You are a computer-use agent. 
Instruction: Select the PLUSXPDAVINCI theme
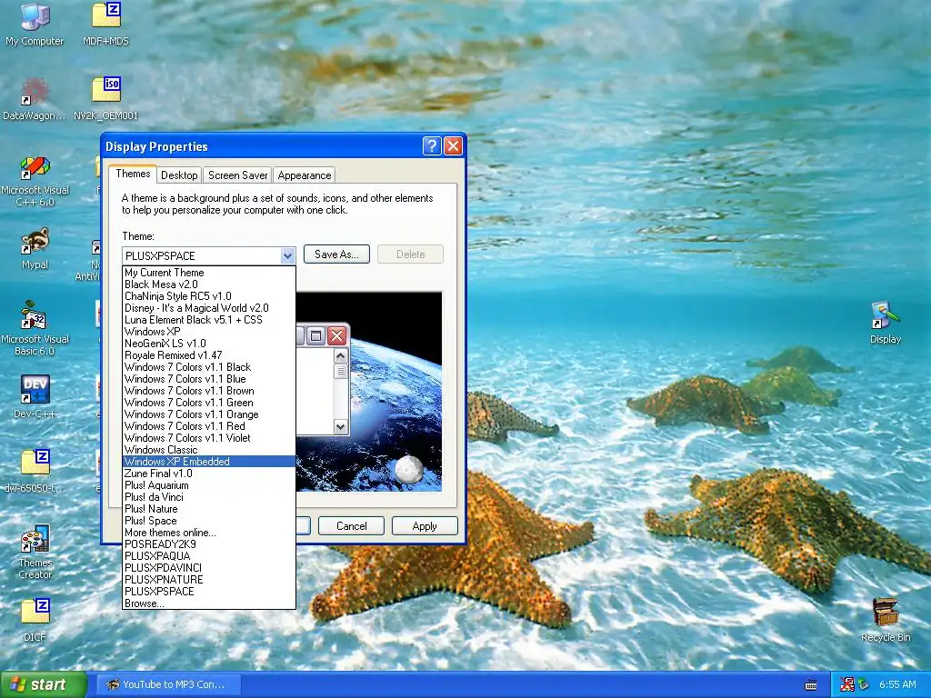click(x=209, y=568)
